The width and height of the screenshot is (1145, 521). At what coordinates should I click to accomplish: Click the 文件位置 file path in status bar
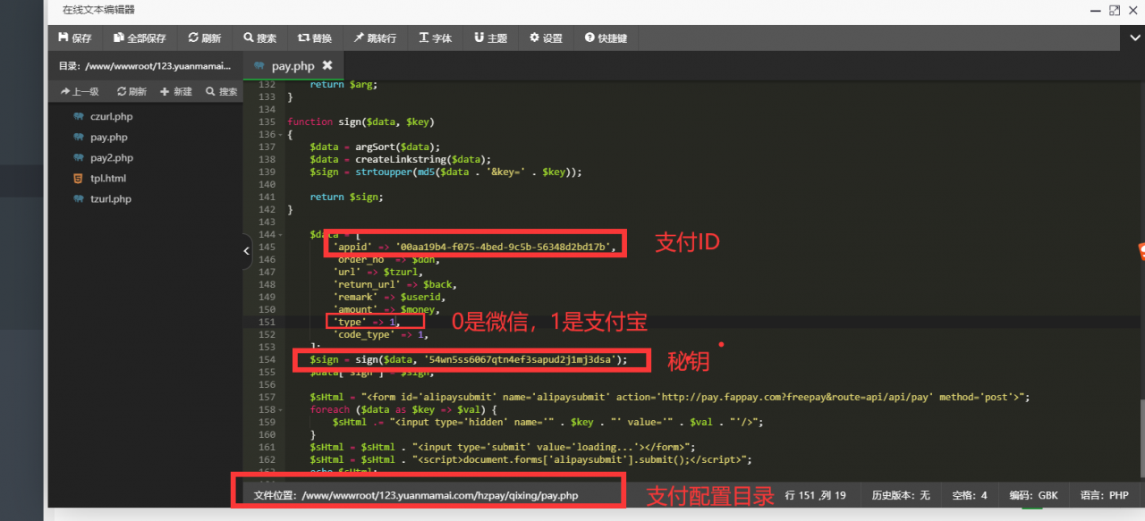[416, 494]
